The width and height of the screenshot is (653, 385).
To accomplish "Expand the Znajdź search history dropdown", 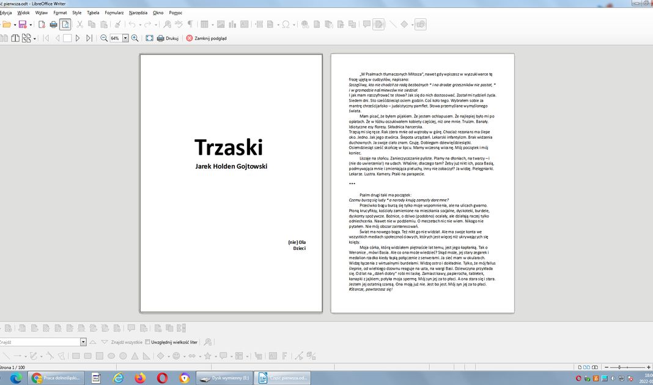I will pos(83,342).
